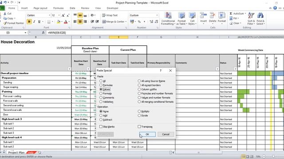Click the insert function fx icon
The image size is (284, 159).
[x=43, y=33]
